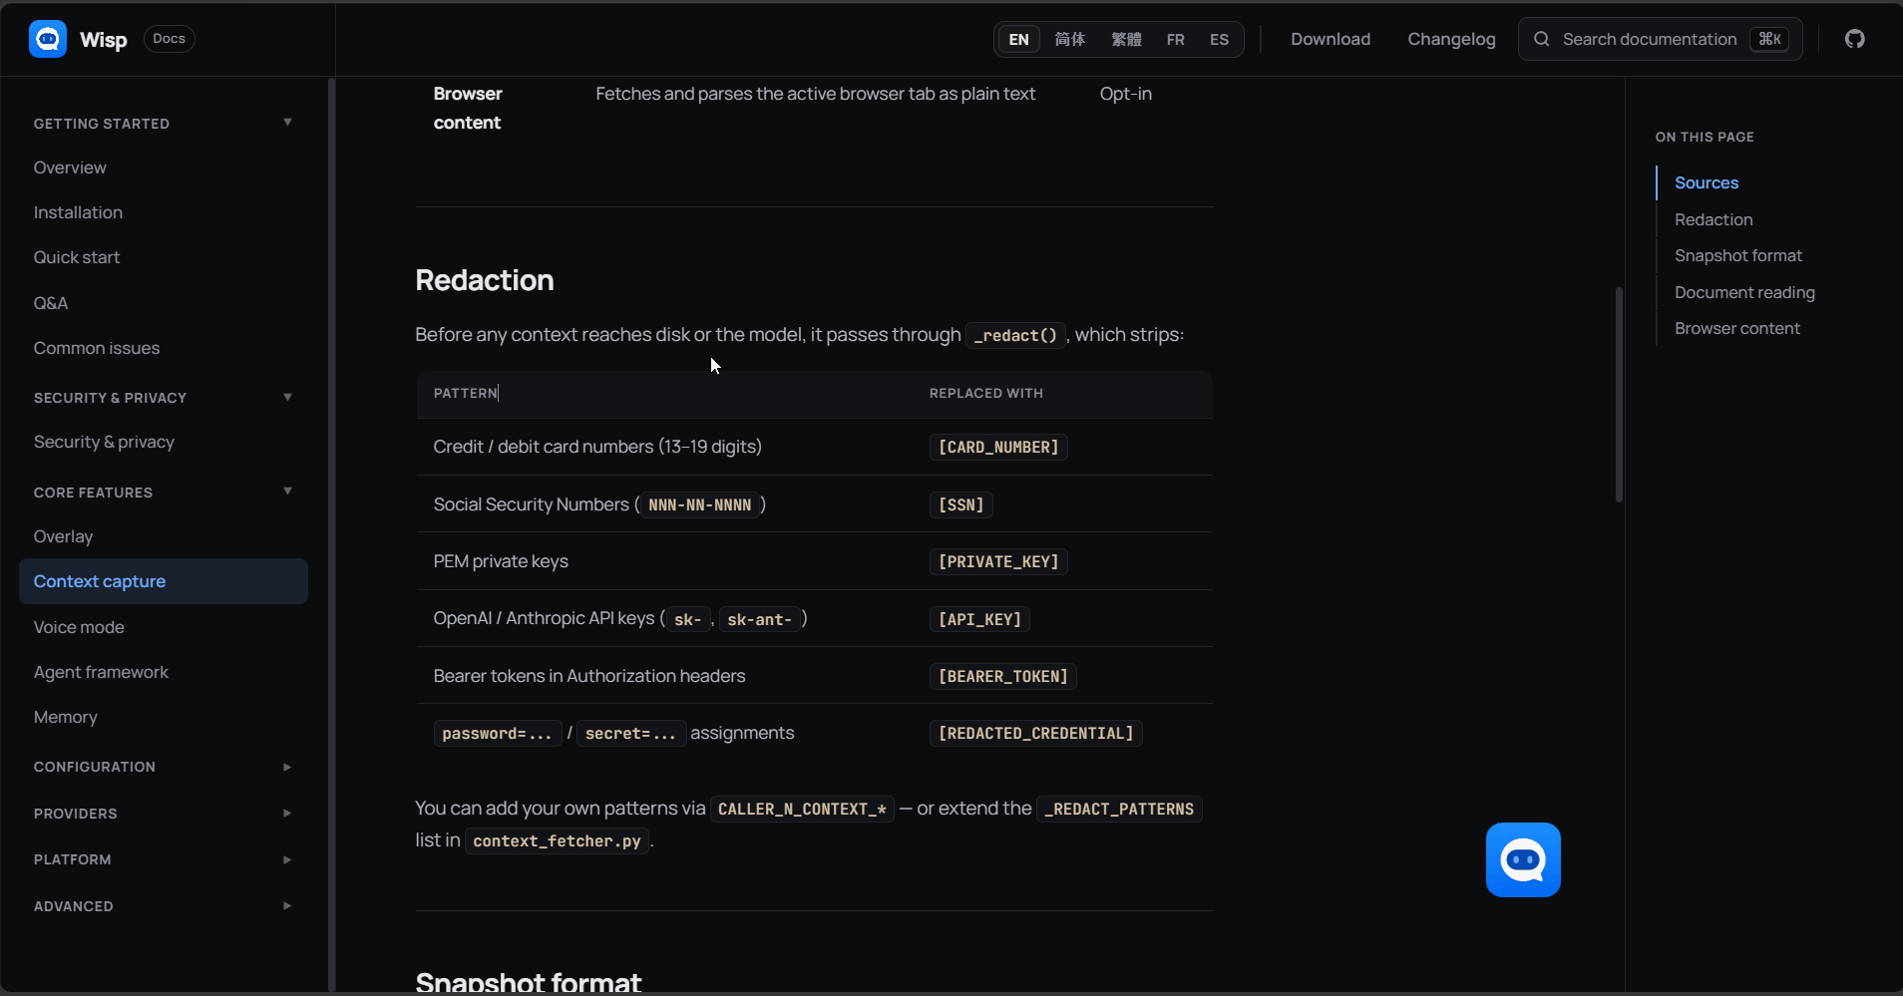Click the ⌘K shortcut badge
Screen dimensions: 1903x996
(1769, 39)
